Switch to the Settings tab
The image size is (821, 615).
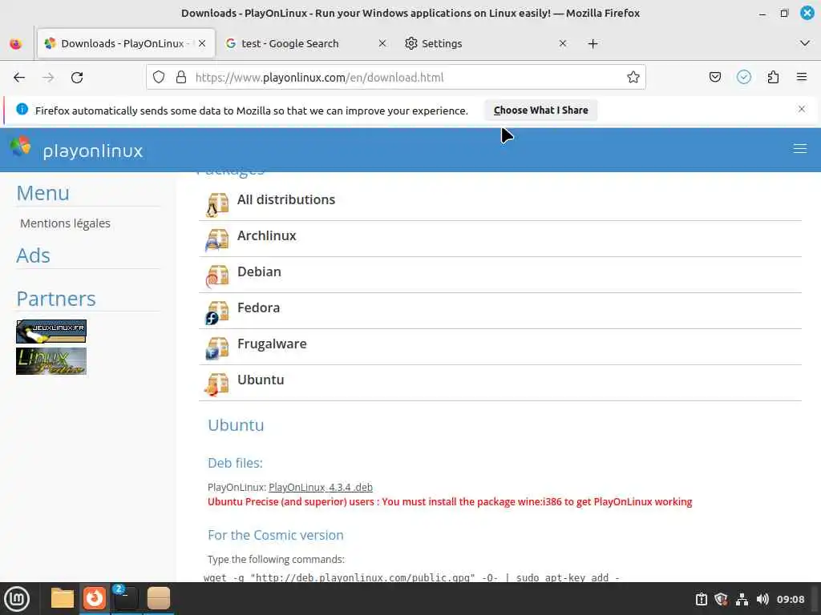click(486, 43)
